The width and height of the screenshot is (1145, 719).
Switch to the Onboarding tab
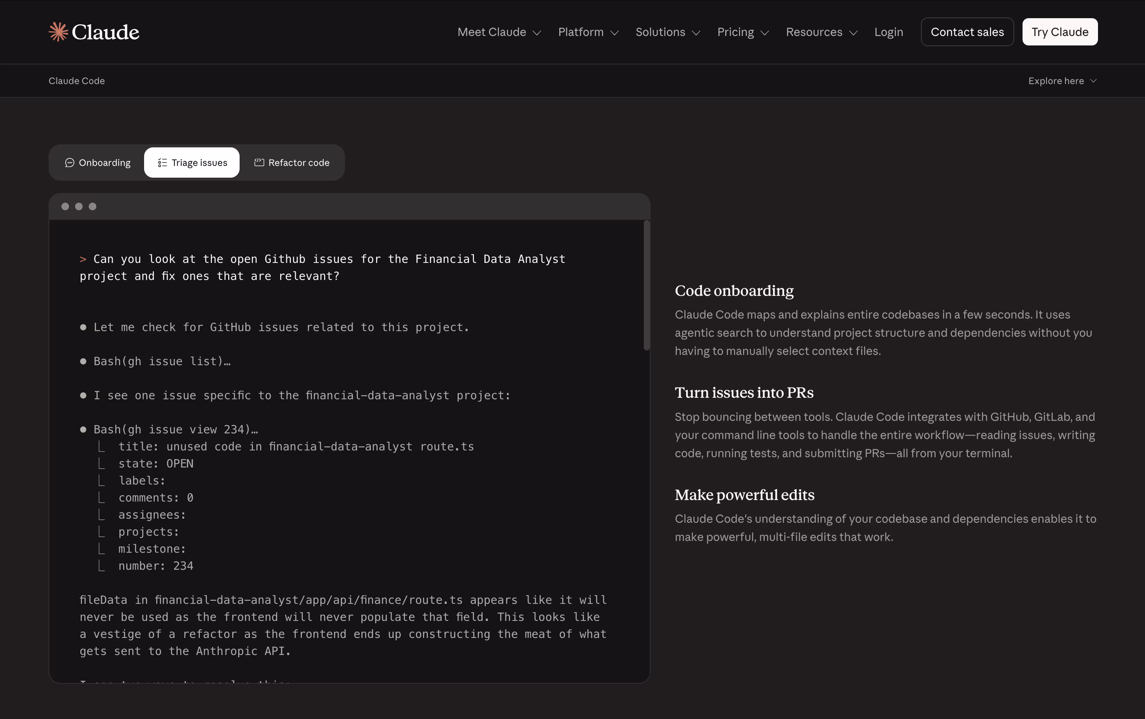point(97,163)
